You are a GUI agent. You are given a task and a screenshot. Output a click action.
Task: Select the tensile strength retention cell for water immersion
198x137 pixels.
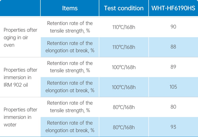pyautogui.click(x=70, y=107)
